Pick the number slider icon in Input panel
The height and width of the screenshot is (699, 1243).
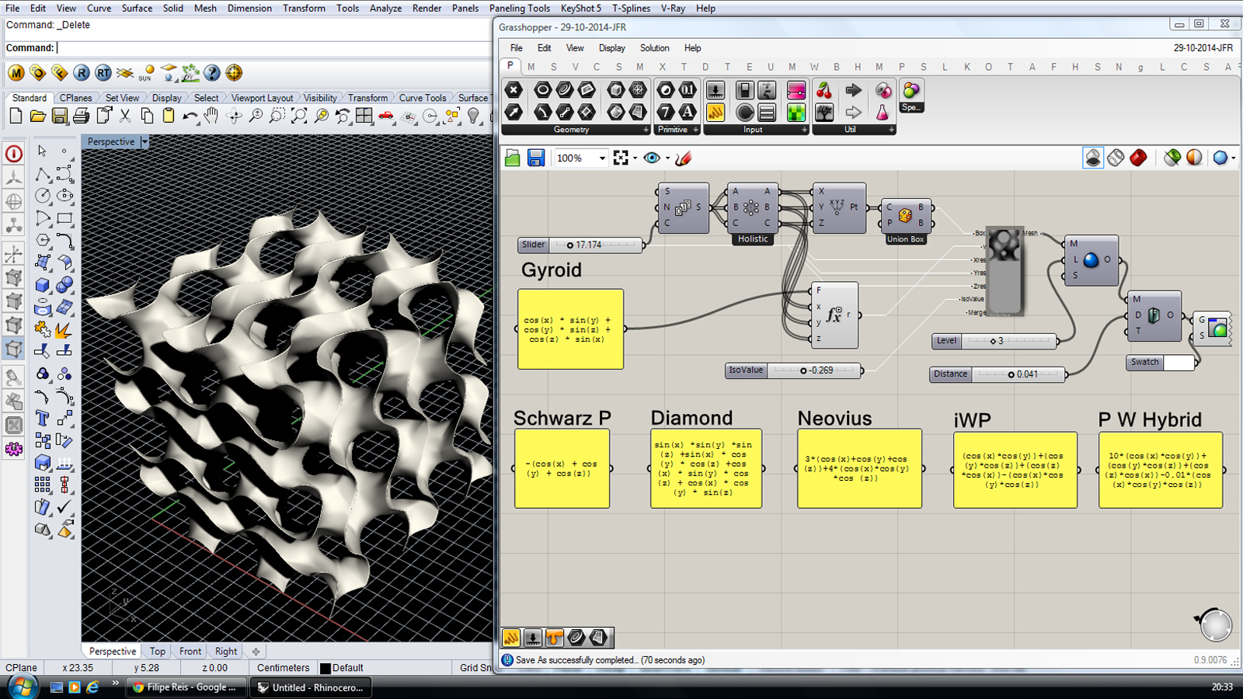716,91
